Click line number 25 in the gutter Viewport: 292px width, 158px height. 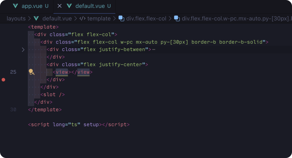click(13, 72)
